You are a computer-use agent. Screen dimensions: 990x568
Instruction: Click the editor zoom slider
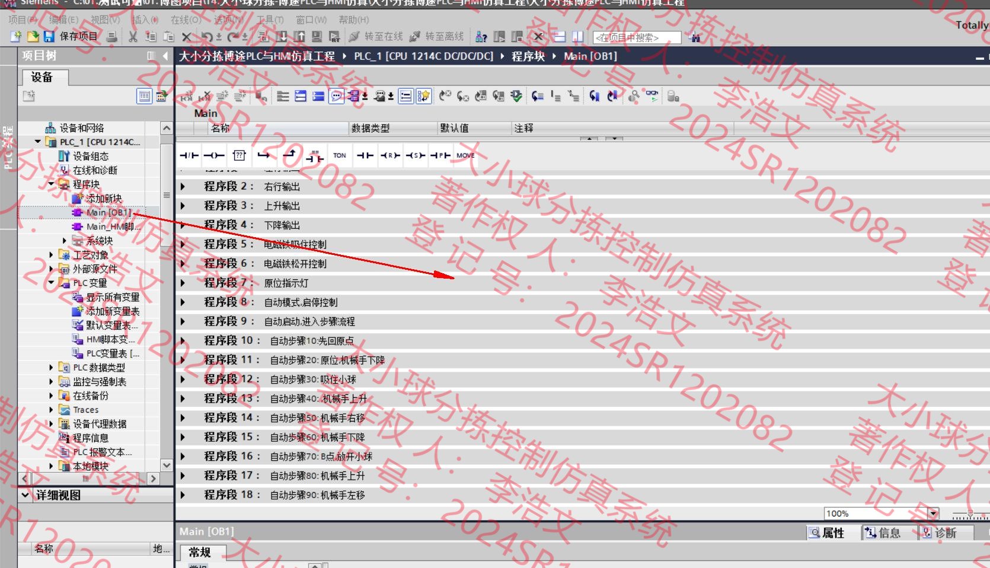tap(970, 514)
